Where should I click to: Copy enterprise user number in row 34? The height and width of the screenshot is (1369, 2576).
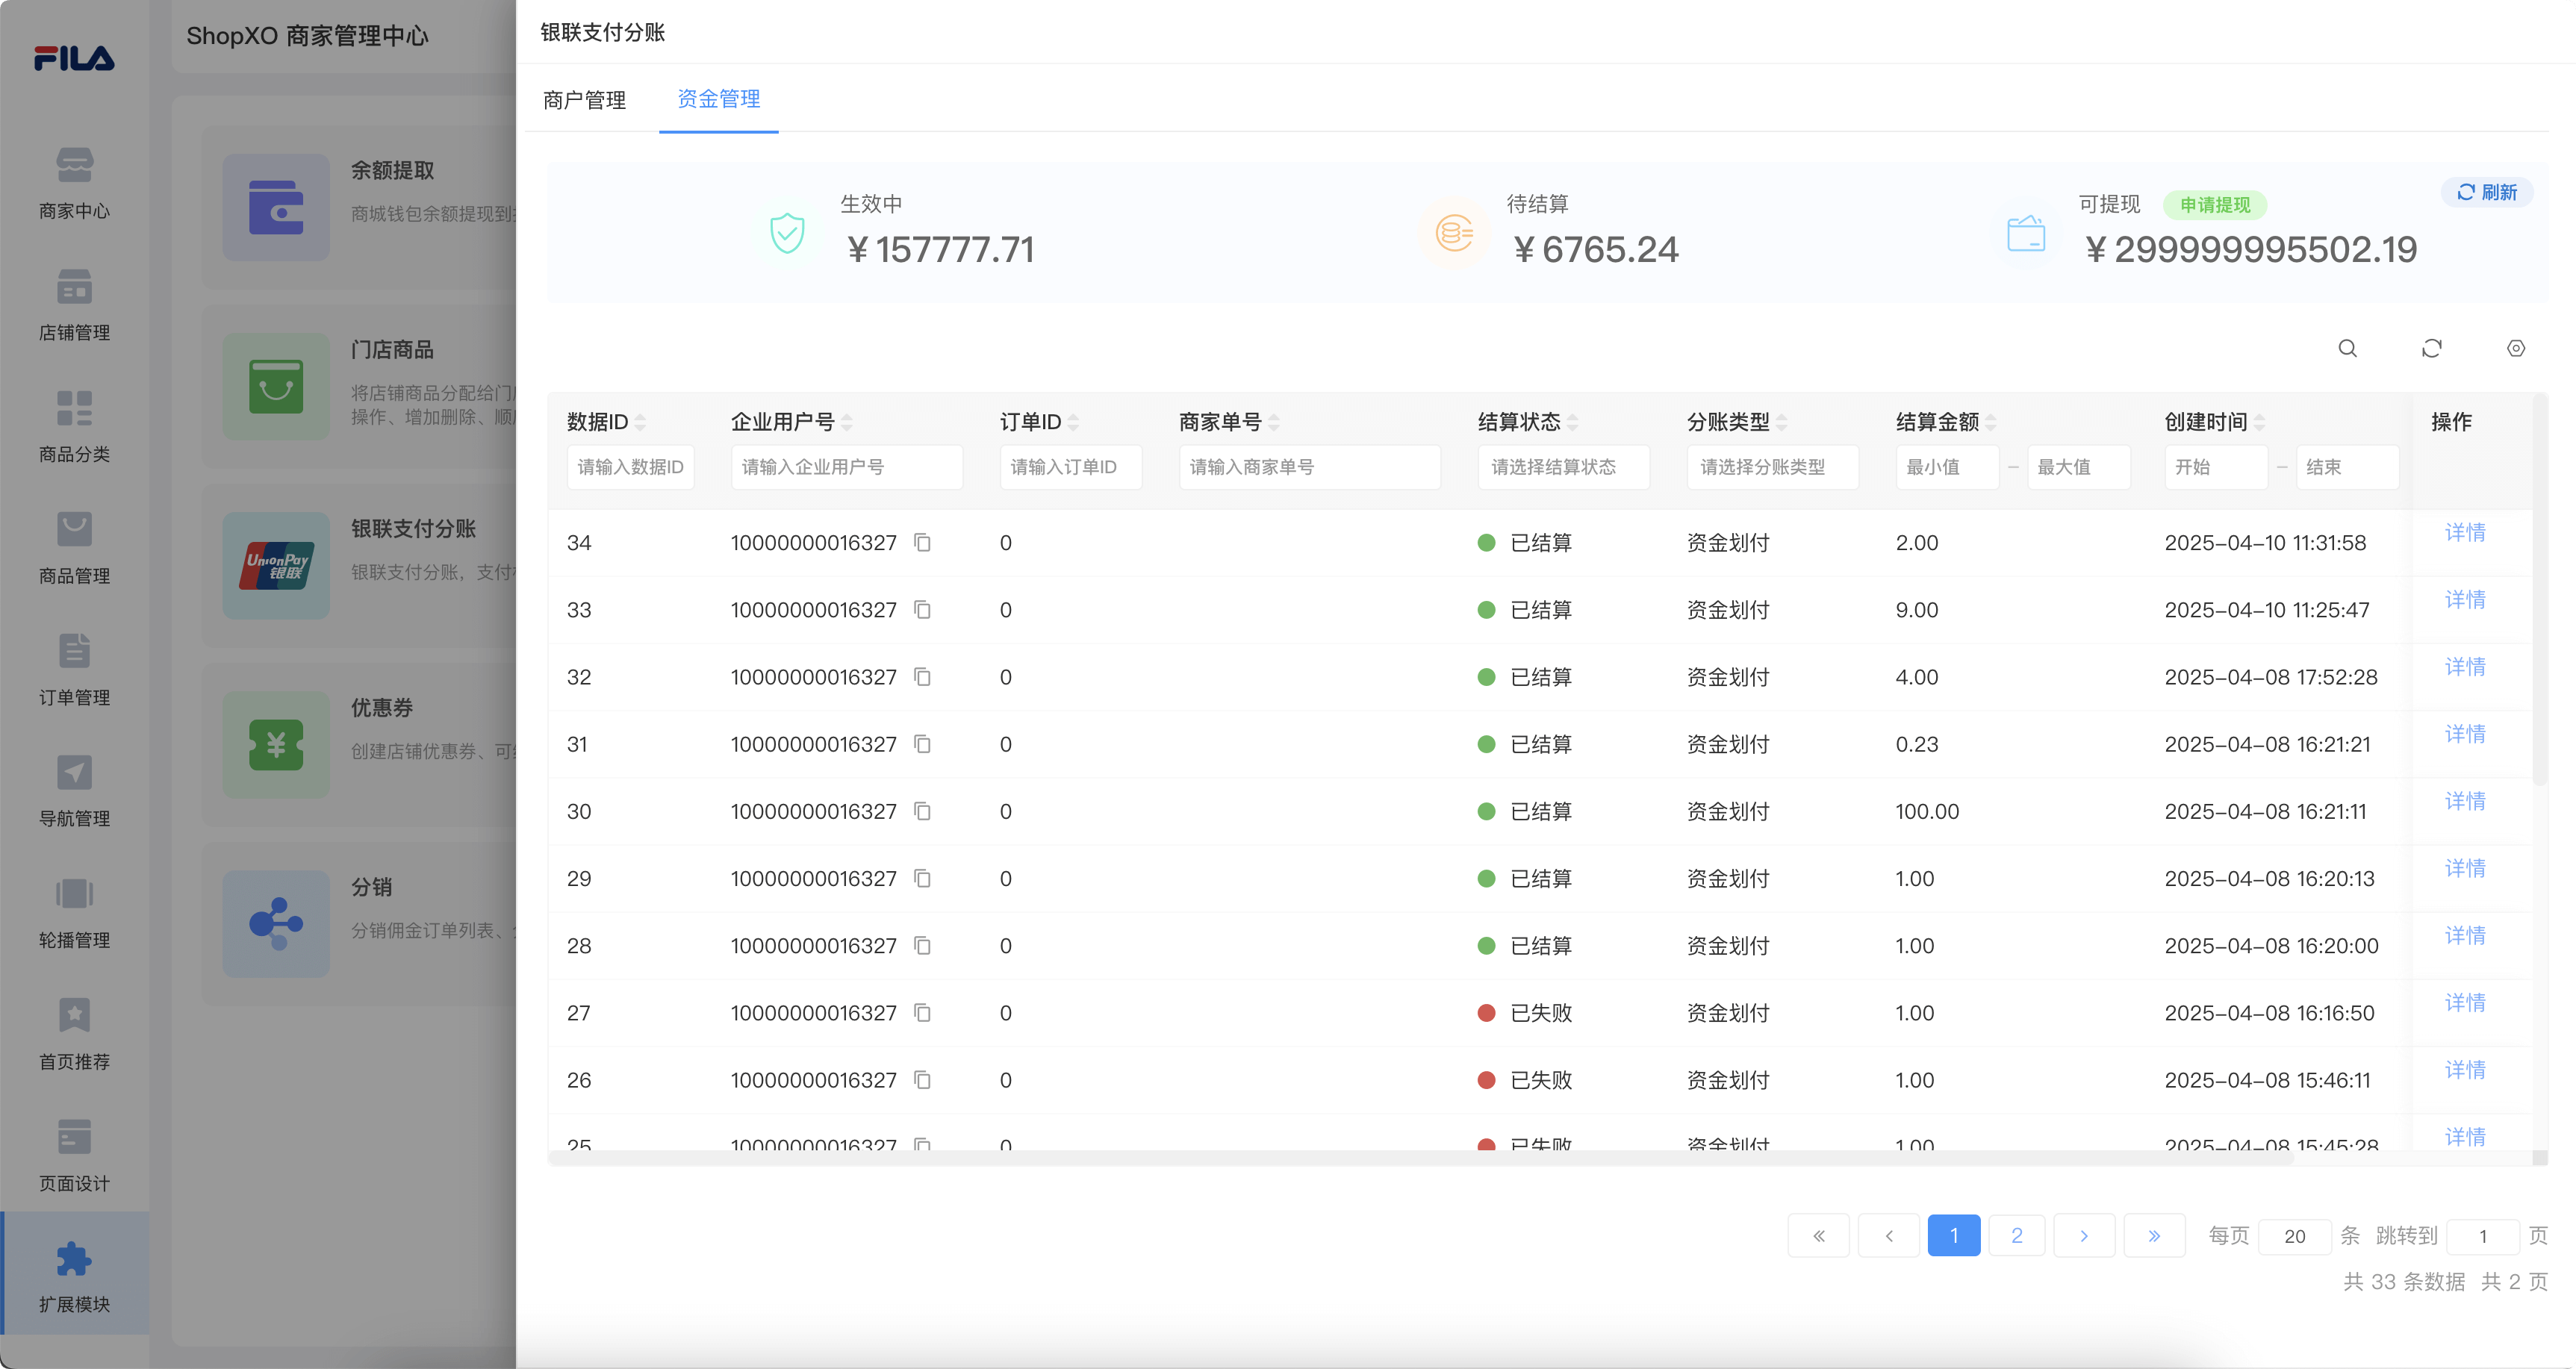[x=922, y=543]
